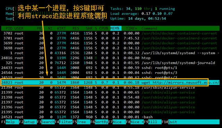This screenshot has width=222, height=128.
Task: Sort by the USER column header
Action: (x=19, y=28)
